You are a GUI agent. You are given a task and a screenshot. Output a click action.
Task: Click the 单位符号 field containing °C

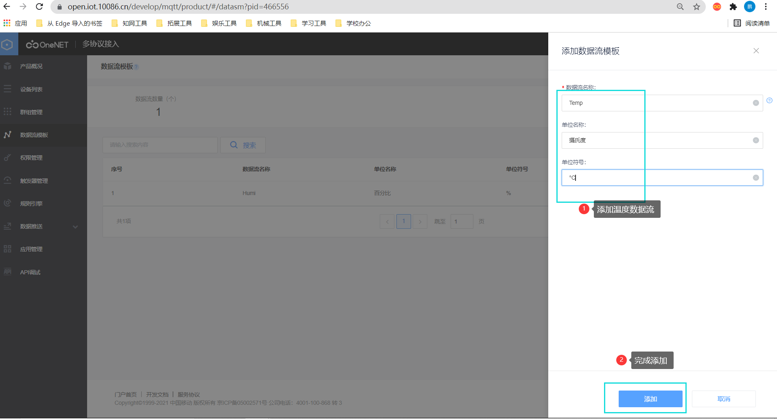662,178
